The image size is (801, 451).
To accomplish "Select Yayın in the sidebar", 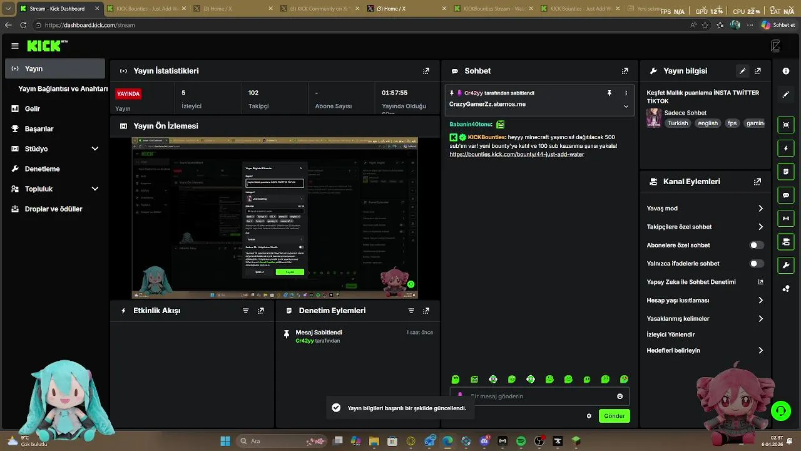I will [x=55, y=69].
